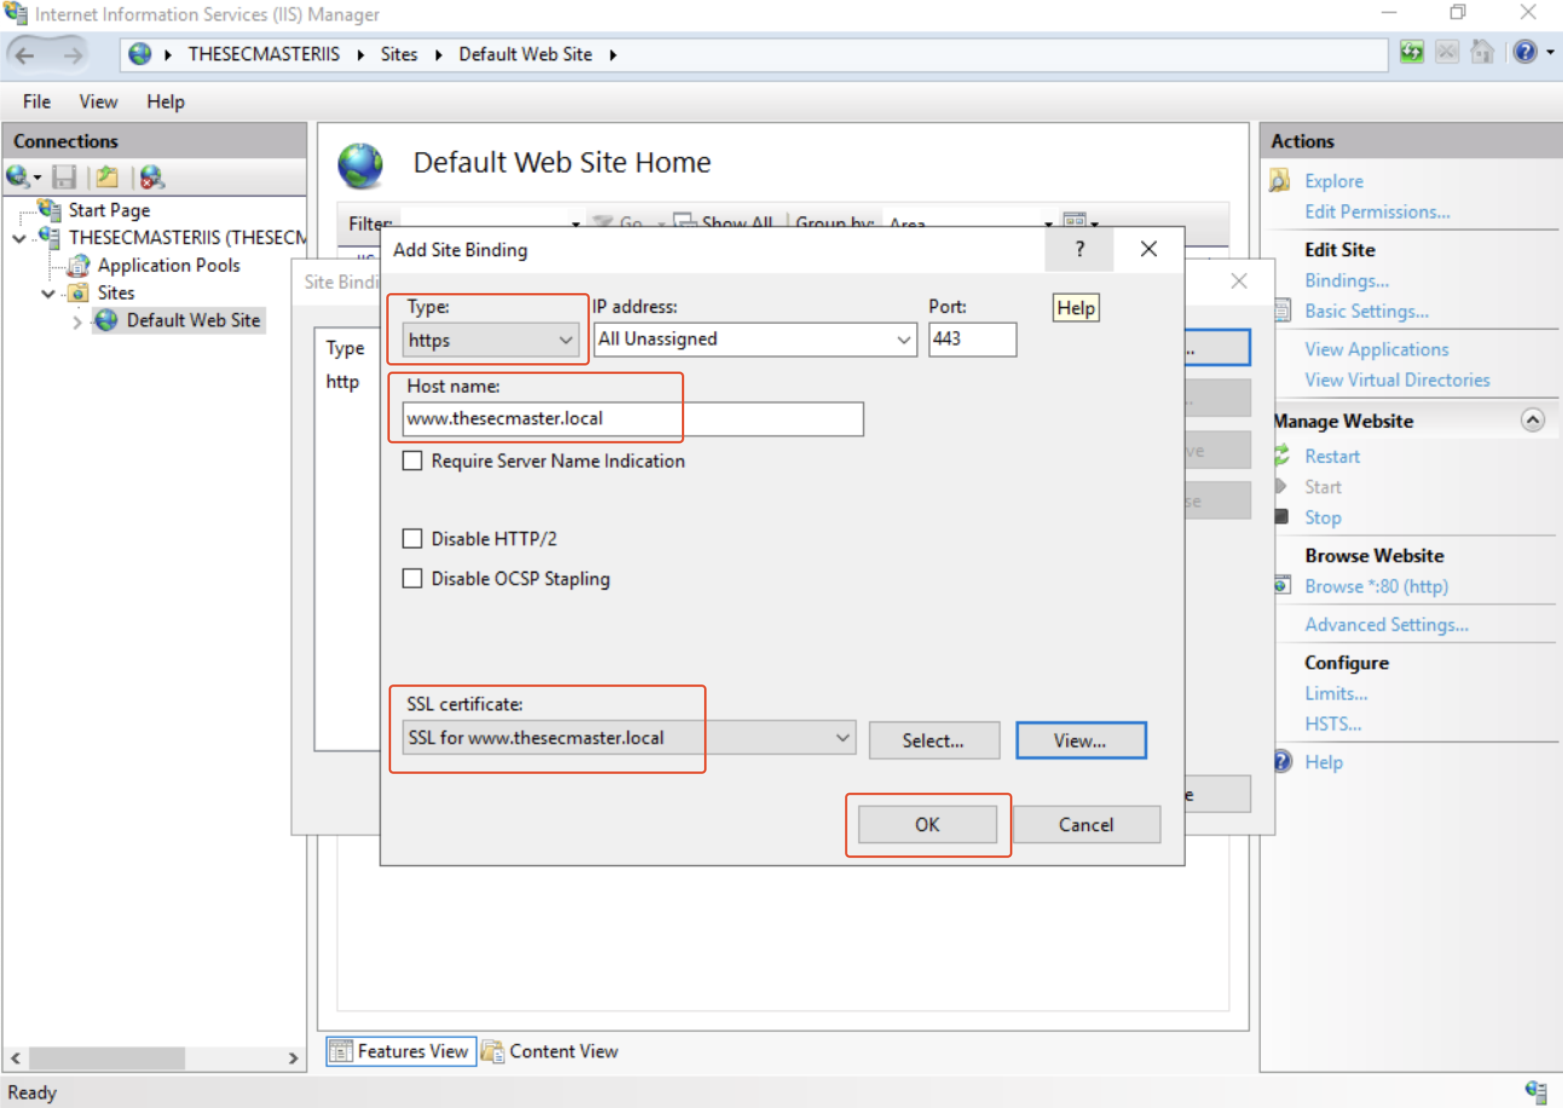Click the View... certificate button
This screenshot has height=1108, width=1563.
pos(1081,740)
